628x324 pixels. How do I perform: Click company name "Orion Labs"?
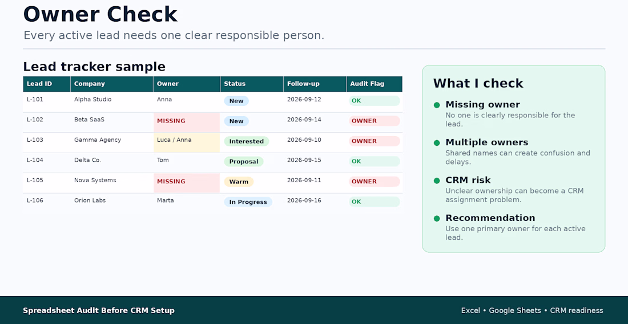click(x=90, y=200)
